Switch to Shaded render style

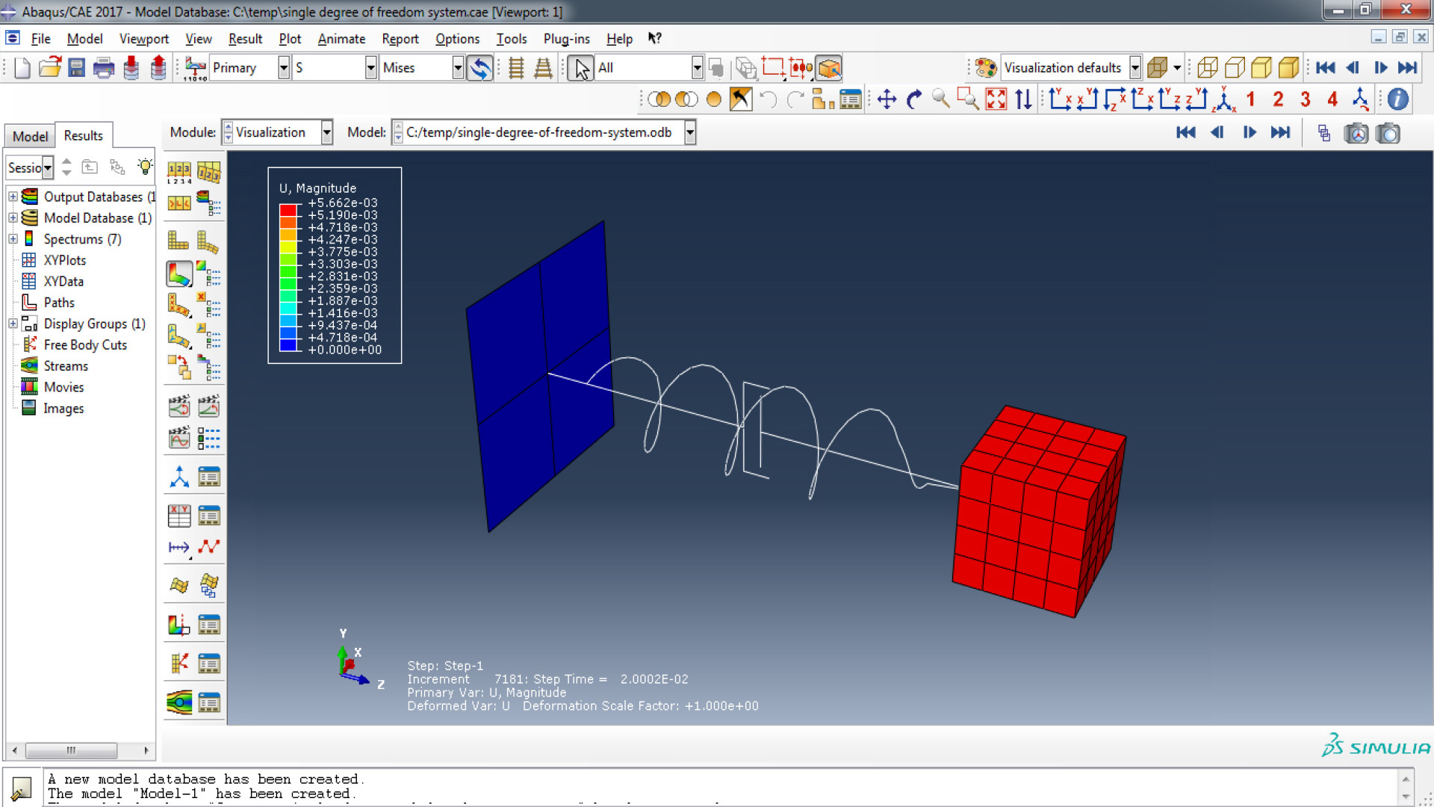[1288, 68]
